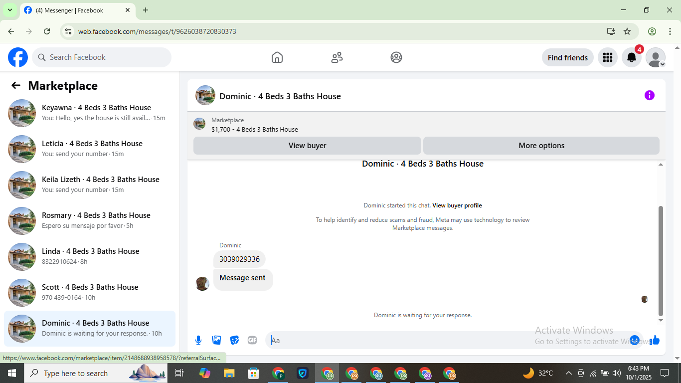Screen dimensions: 681x383
Task: Open the emoji picker in message box
Action: pos(635,340)
